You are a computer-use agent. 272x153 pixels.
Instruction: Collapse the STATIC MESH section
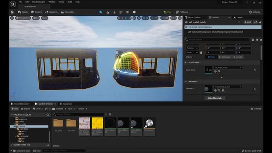pos(186,62)
